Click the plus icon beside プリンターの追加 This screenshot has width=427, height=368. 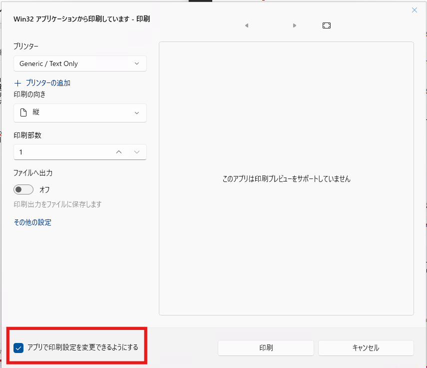click(18, 83)
